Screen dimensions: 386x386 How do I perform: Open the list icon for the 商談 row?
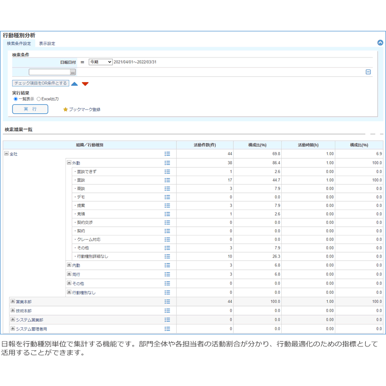click(x=167, y=189)
